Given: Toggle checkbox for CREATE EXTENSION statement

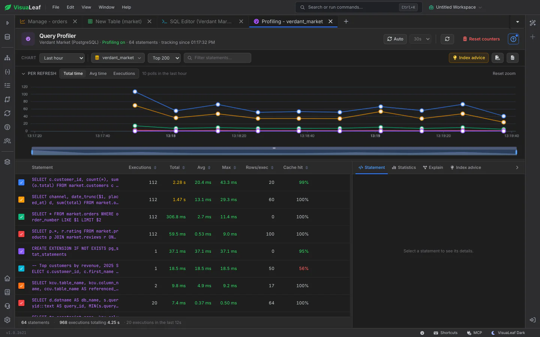Looking at the screenshot, I should click(21, 251).
